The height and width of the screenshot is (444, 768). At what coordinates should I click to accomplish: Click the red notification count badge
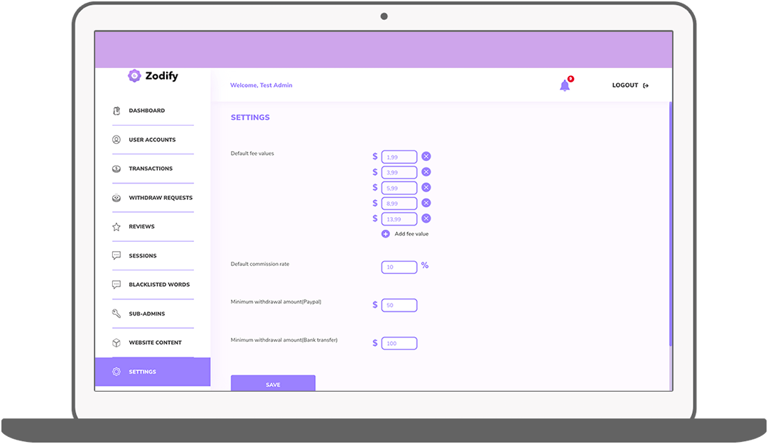pyautogui.click(x=570, y=79)
